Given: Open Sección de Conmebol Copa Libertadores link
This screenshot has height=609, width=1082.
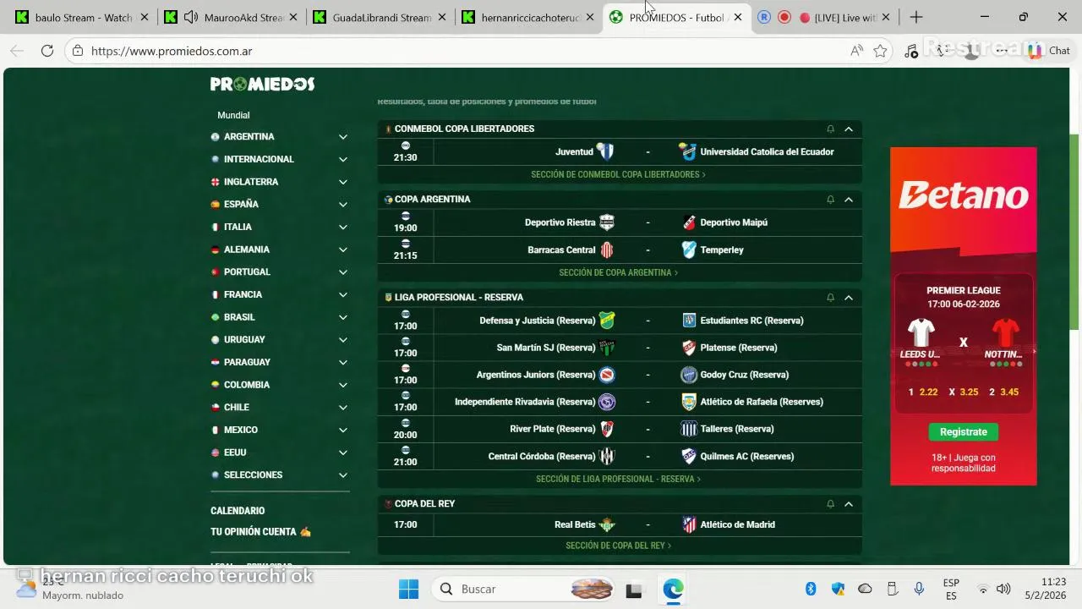Looking at the screenshot, I should pyautogui.click(x=618, y=174).
